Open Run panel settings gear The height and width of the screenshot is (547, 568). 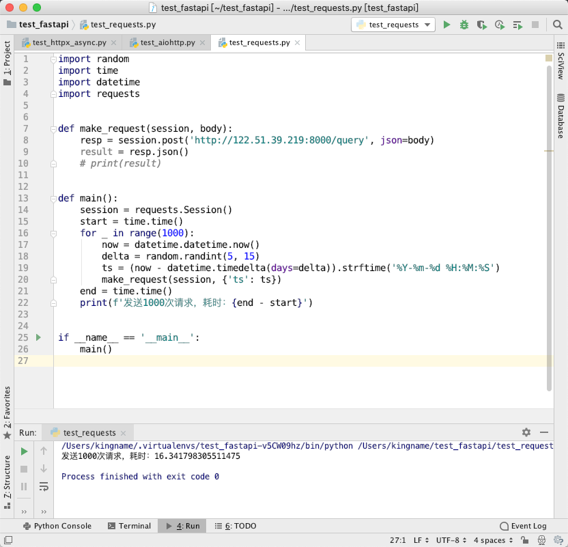pos(526,432)
